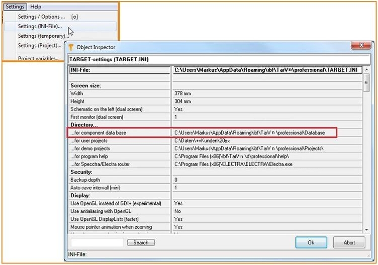The height and width of the screenshot is (265, 378).
Task: Click the search text field
Action: 97,242
